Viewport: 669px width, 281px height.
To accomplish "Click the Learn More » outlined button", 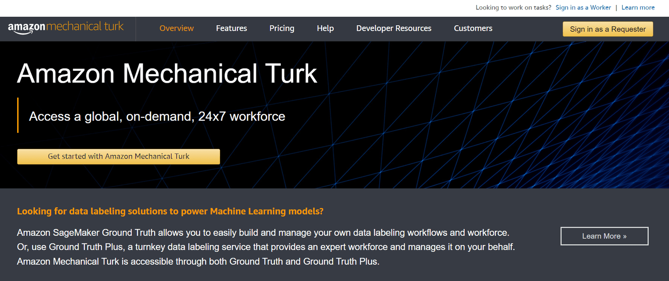I will click(604, 236).
